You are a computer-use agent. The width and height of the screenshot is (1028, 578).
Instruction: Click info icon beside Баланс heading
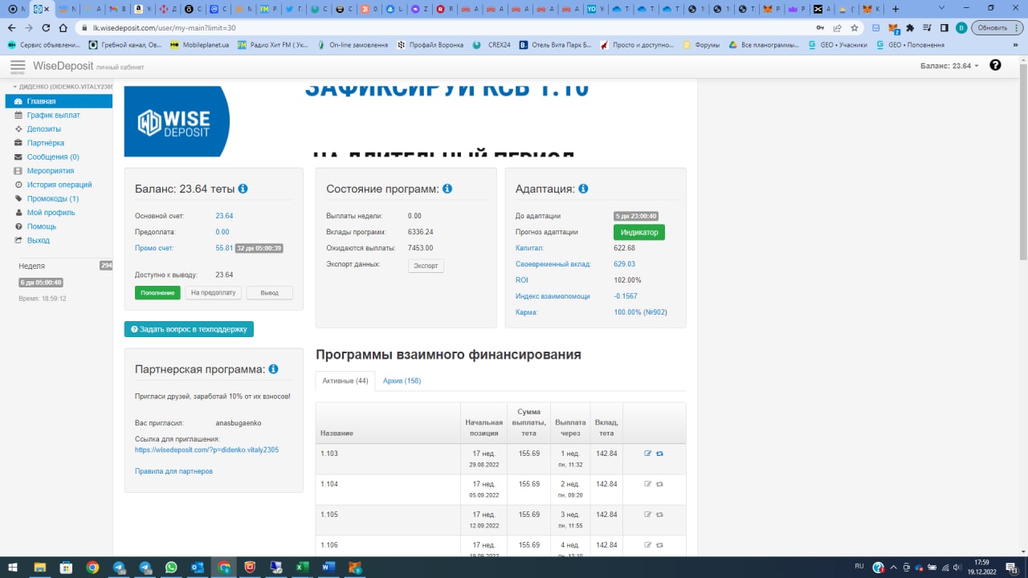click(243, 189)
